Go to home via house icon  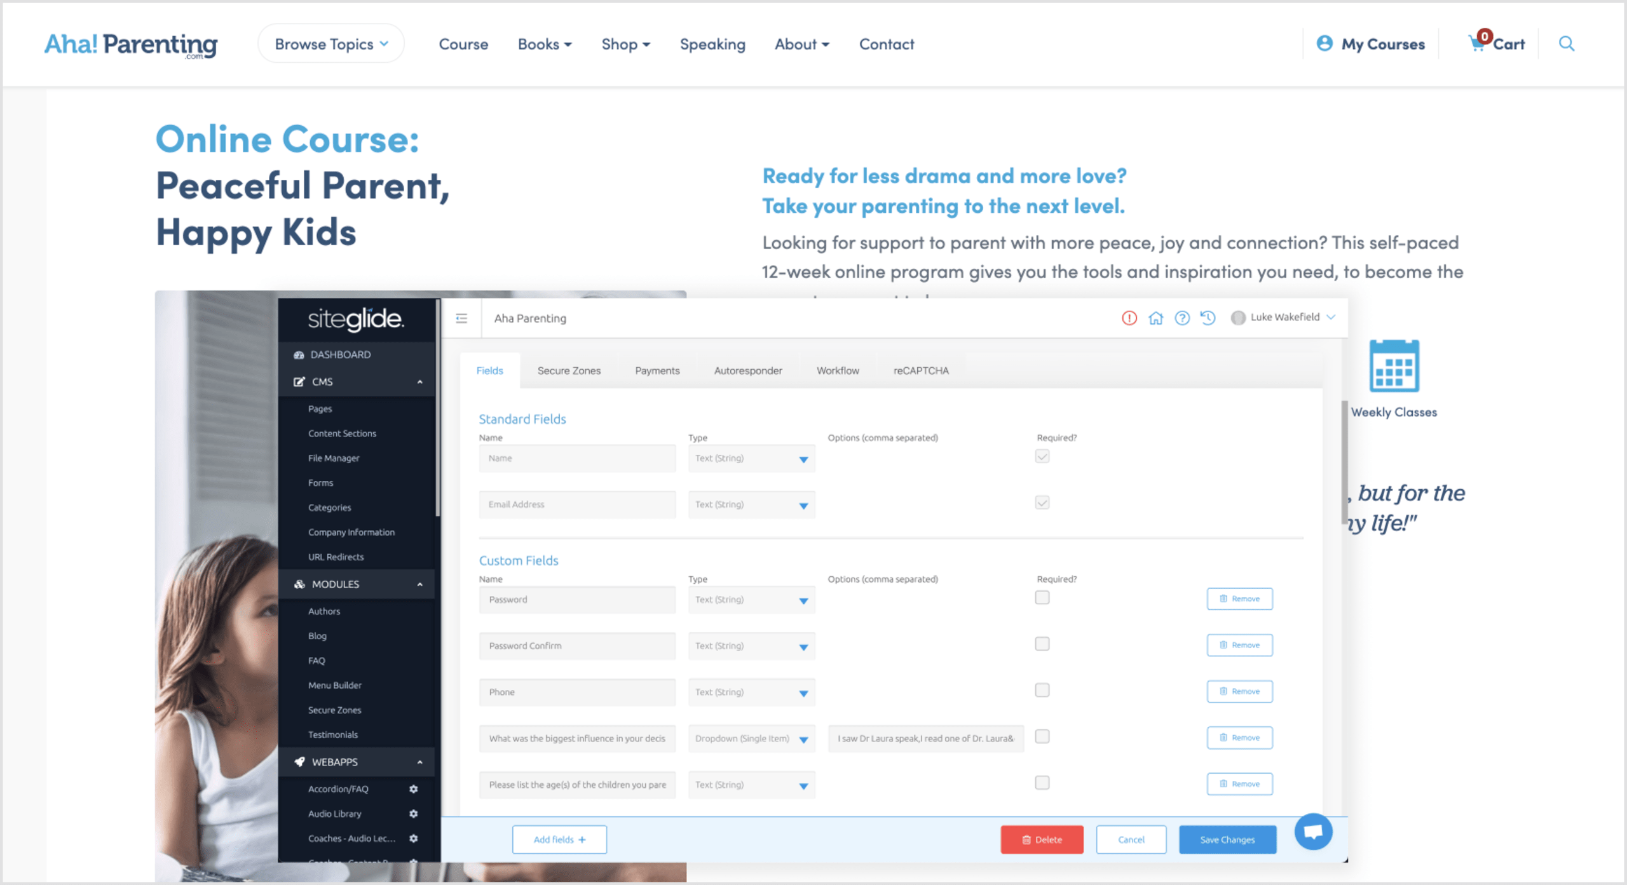pos(1155,318)
